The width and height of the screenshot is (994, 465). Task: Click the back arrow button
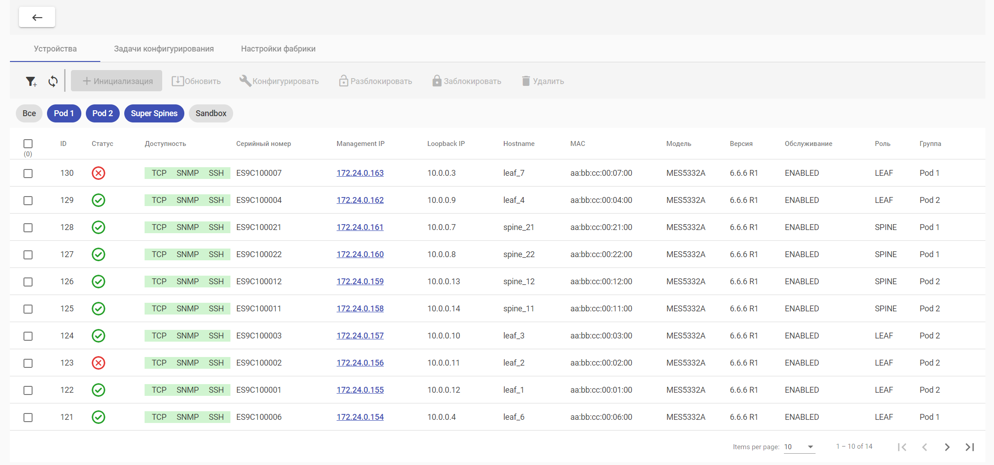pyautogui.click(x=37, y=17)
